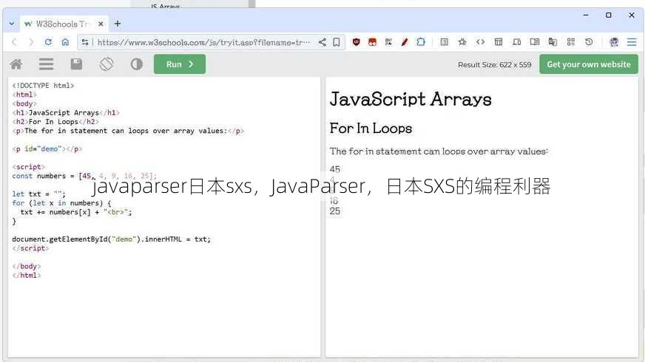This screenshot has height=362, width=645.
Task: Reload the current page
Action: pos(48,42)
